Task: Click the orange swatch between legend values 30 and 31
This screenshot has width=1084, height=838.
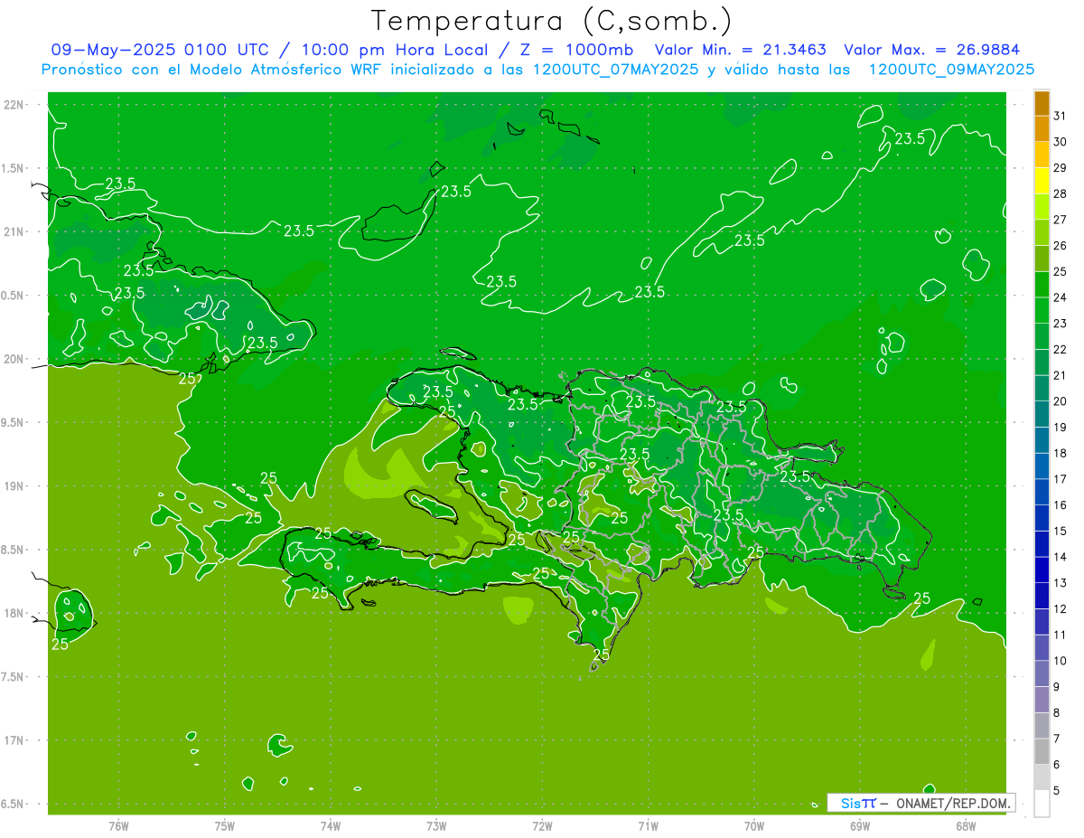Action: click(1042, 128)
